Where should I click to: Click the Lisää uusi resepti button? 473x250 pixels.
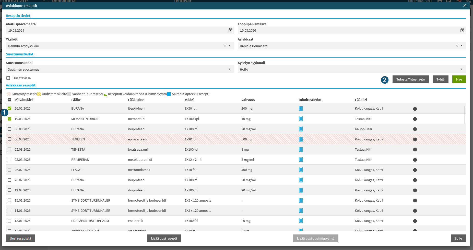pos(164,238)
